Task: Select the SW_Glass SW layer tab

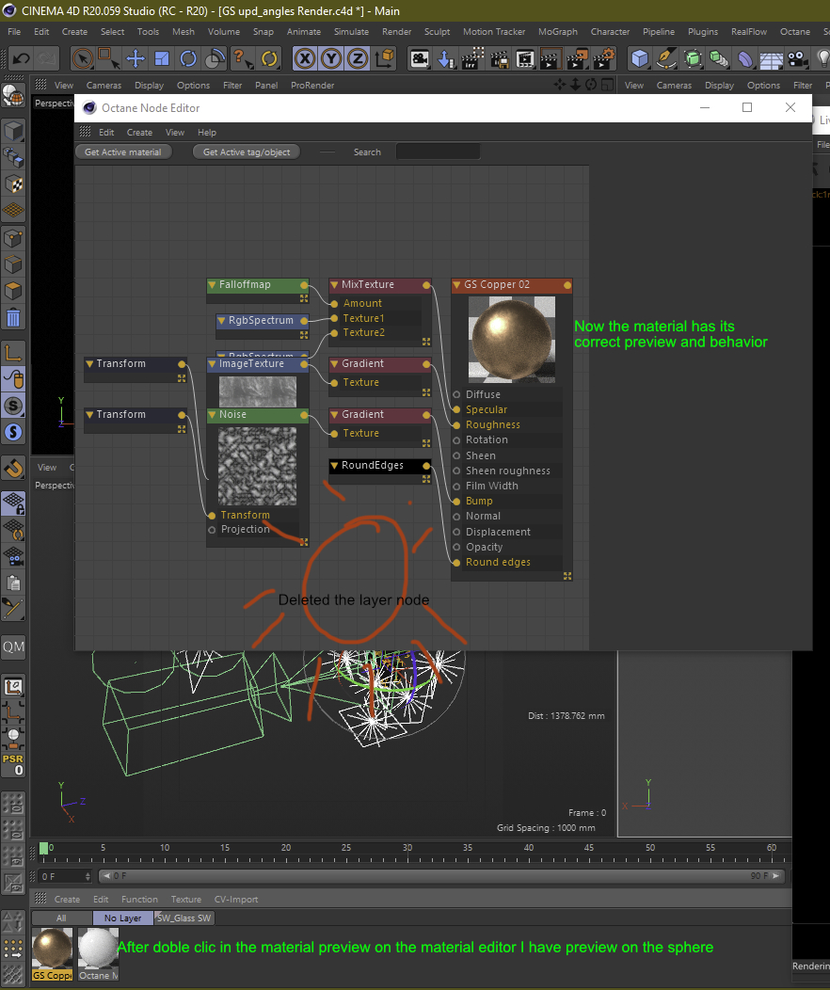Action: coord(184,918)
